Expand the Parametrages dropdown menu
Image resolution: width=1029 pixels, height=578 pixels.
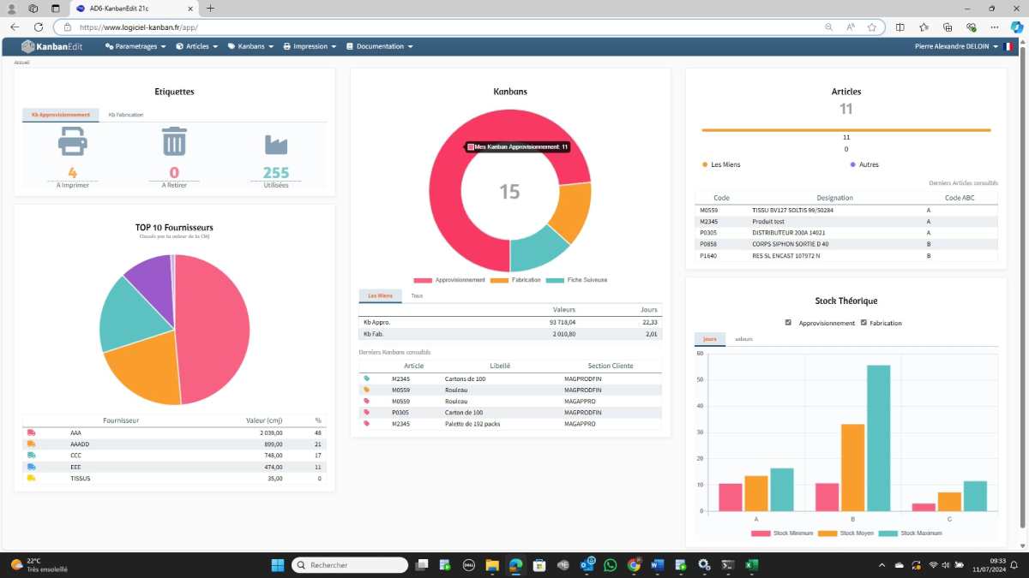(x=135, y=46)
